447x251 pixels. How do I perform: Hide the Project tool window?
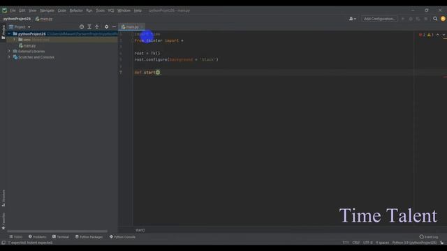click(114, 26)
